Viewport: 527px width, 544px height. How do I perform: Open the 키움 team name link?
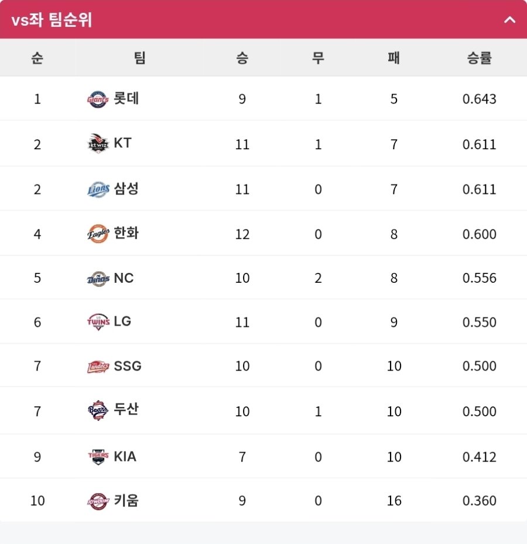click(x=126, y=501)
